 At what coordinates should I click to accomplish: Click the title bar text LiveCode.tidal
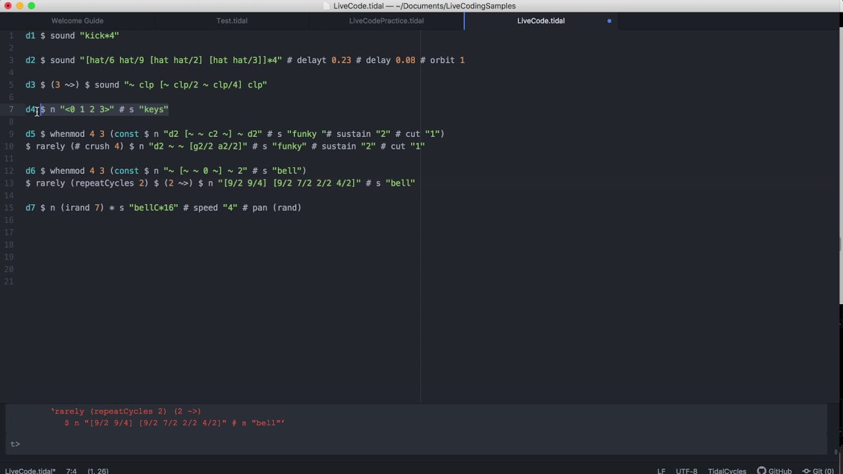[x=358, y=6]
